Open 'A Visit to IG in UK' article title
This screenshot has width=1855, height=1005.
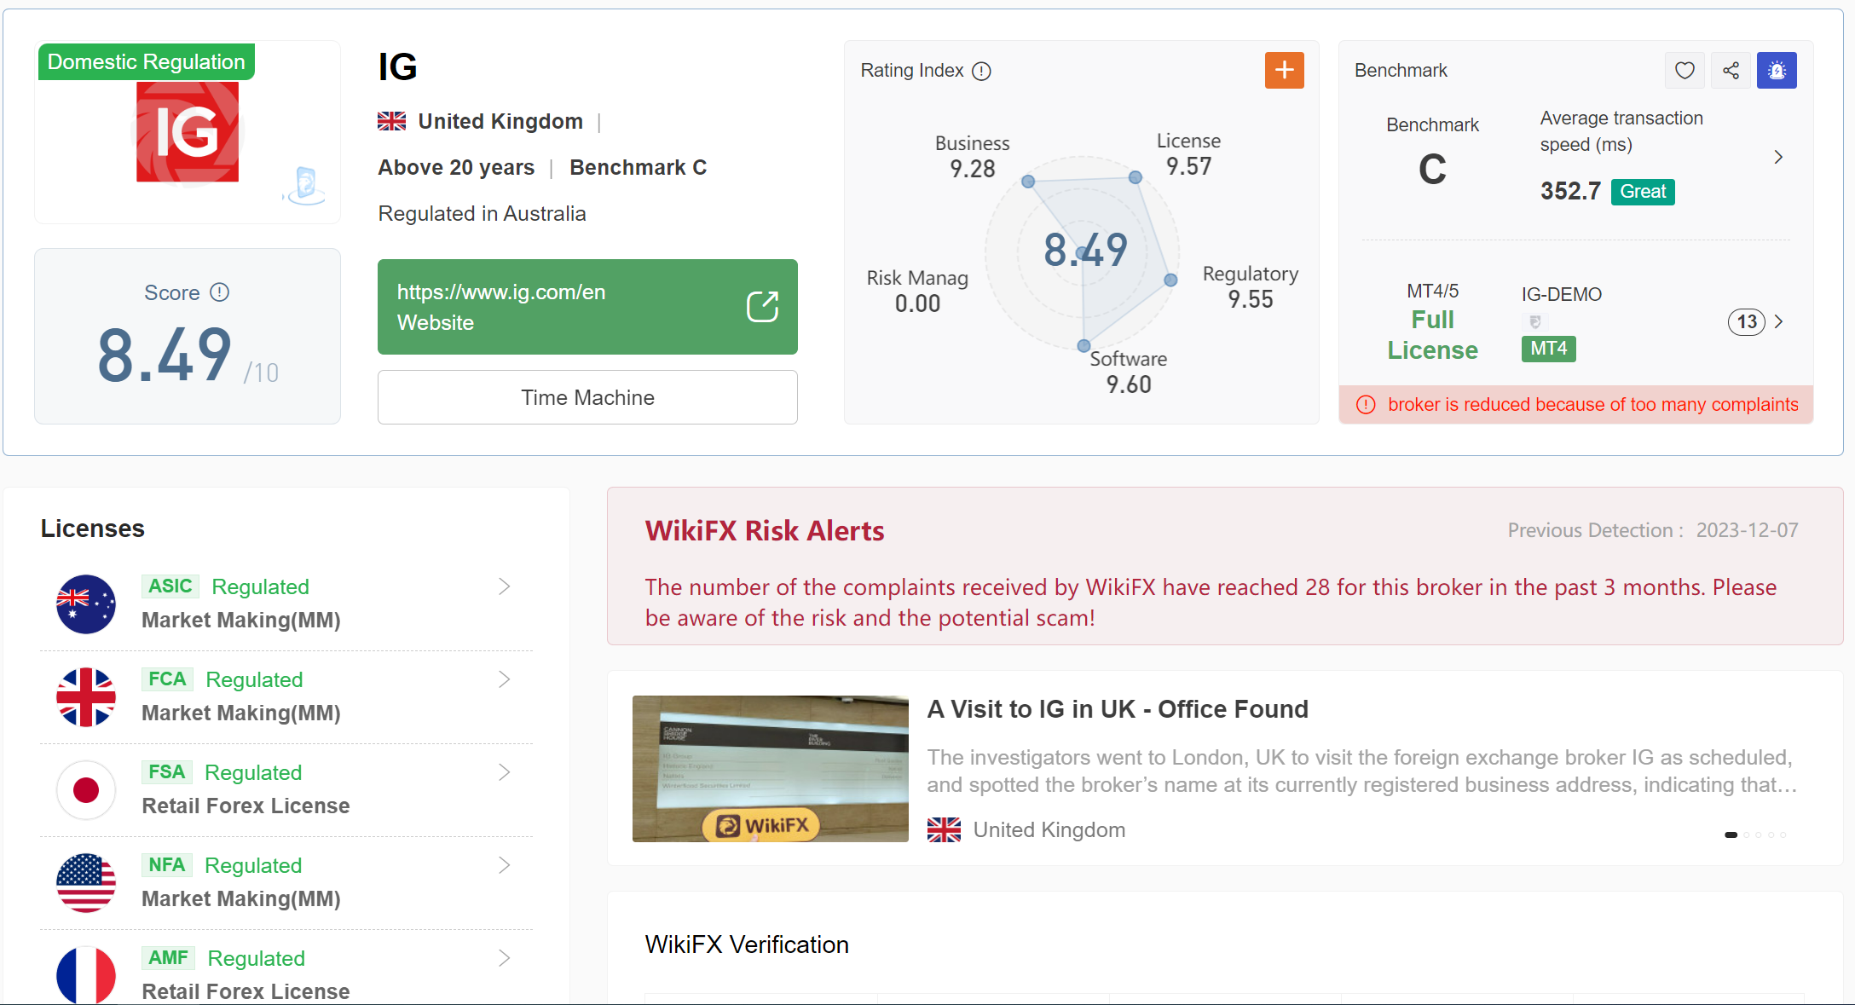[1118, 709]
